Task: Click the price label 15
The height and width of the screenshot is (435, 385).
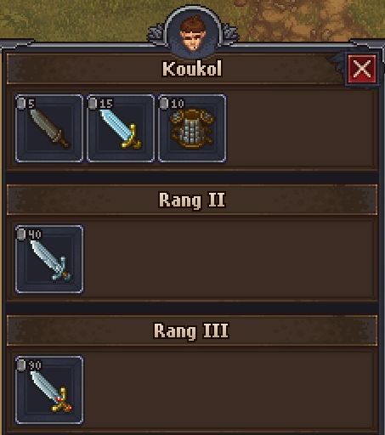Action: click(106, 104)
